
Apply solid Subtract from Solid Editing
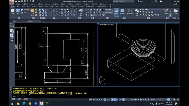[x=40, y=12]
